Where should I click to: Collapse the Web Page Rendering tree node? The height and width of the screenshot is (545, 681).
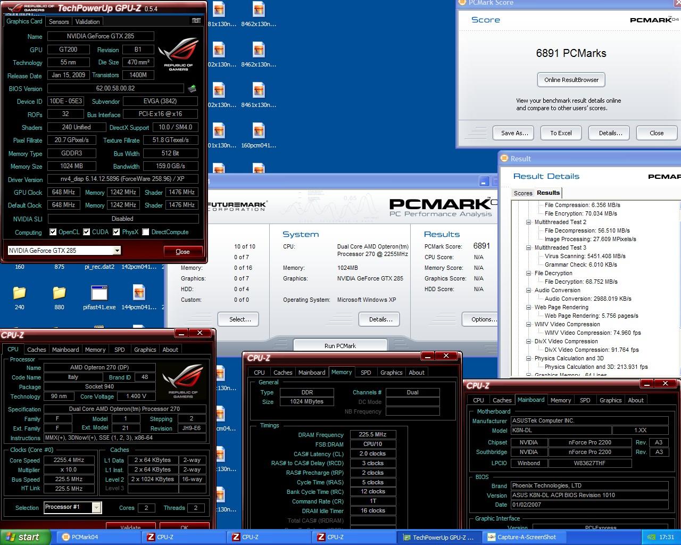tap(528, 307)
